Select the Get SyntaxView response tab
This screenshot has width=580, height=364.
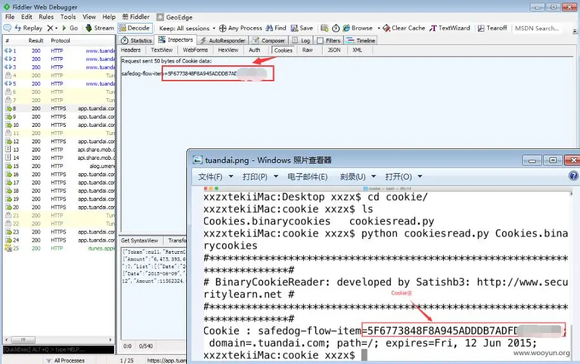point(139,240)
